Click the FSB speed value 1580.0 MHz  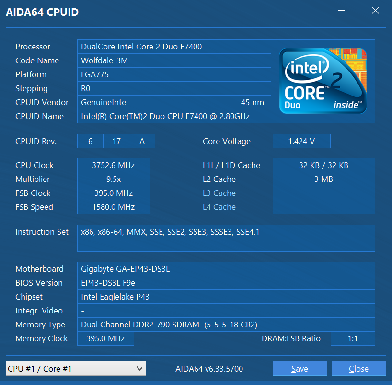click(x=114, y=207)
